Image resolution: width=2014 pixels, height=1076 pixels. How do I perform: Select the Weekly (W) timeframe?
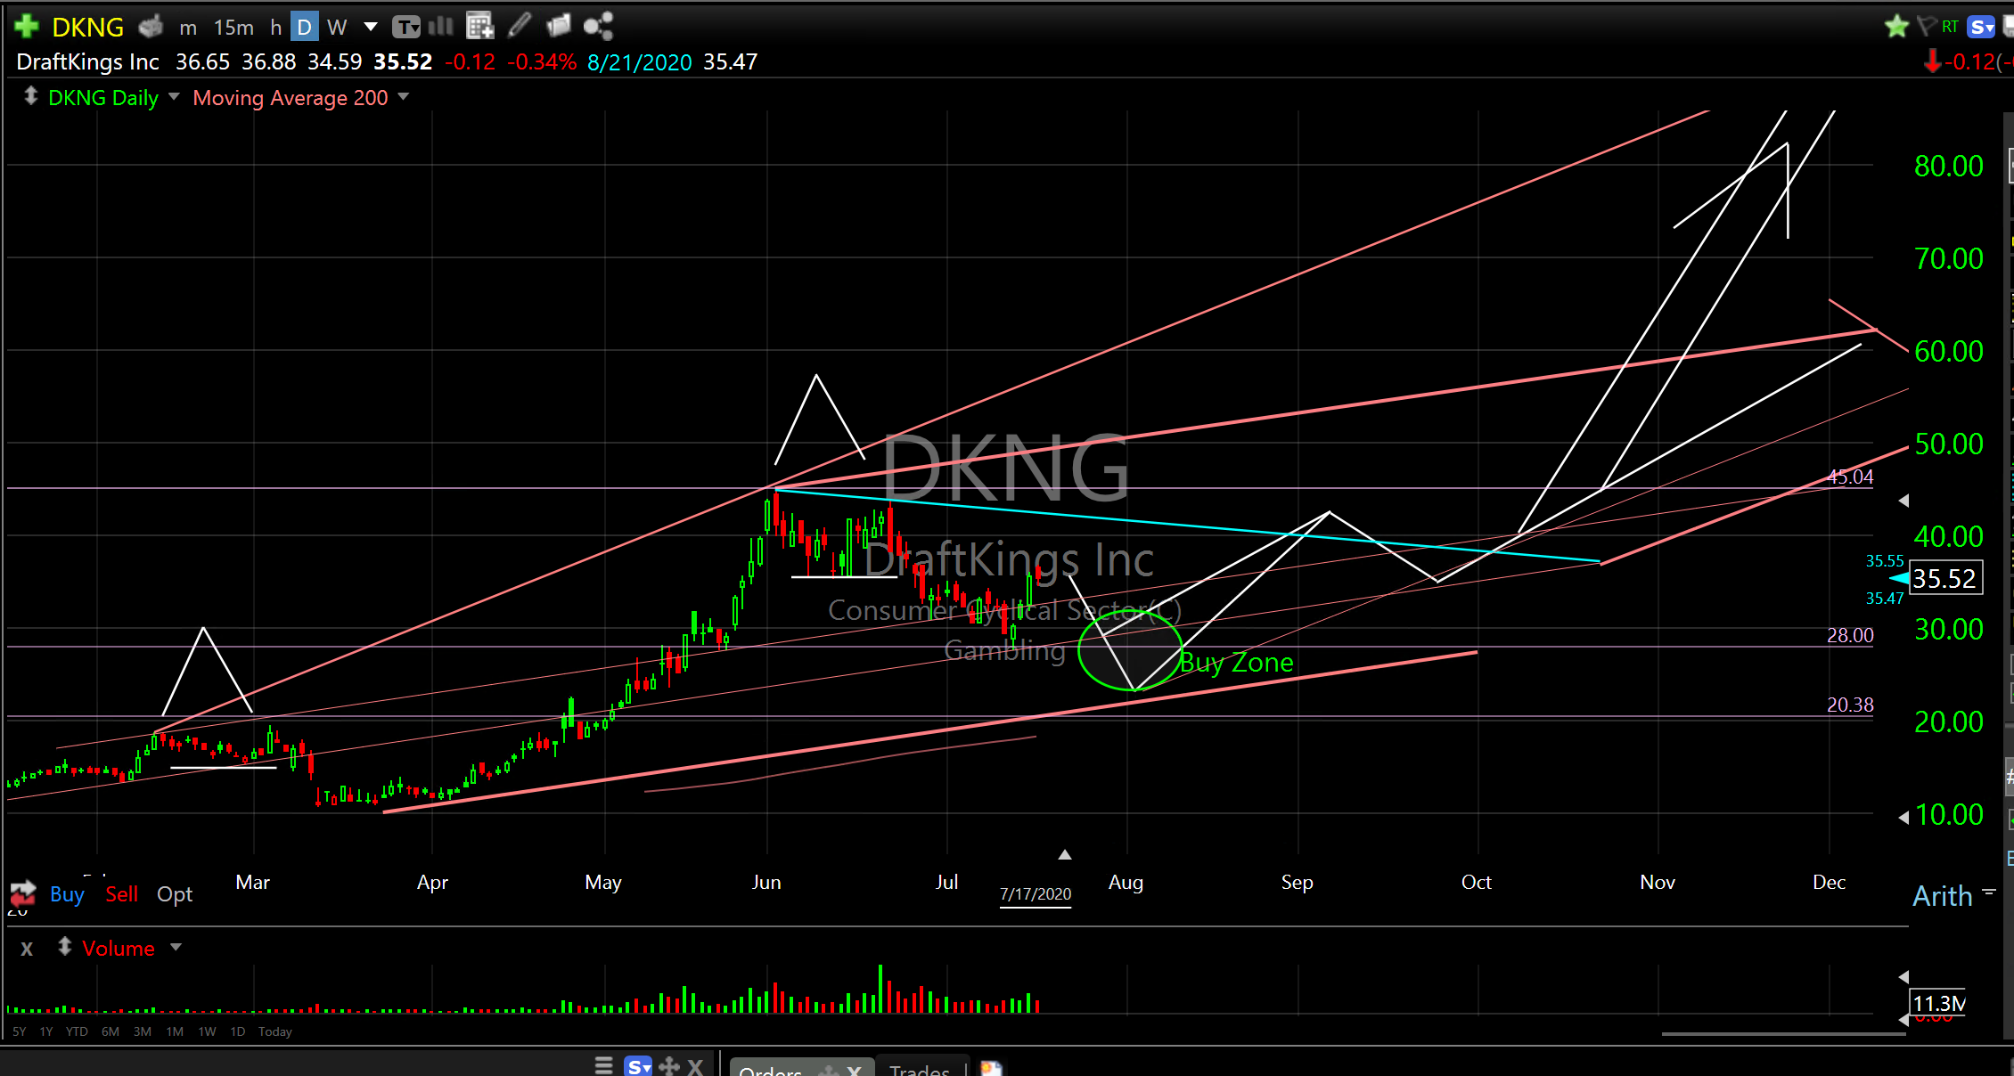click(x=337, y=28)
